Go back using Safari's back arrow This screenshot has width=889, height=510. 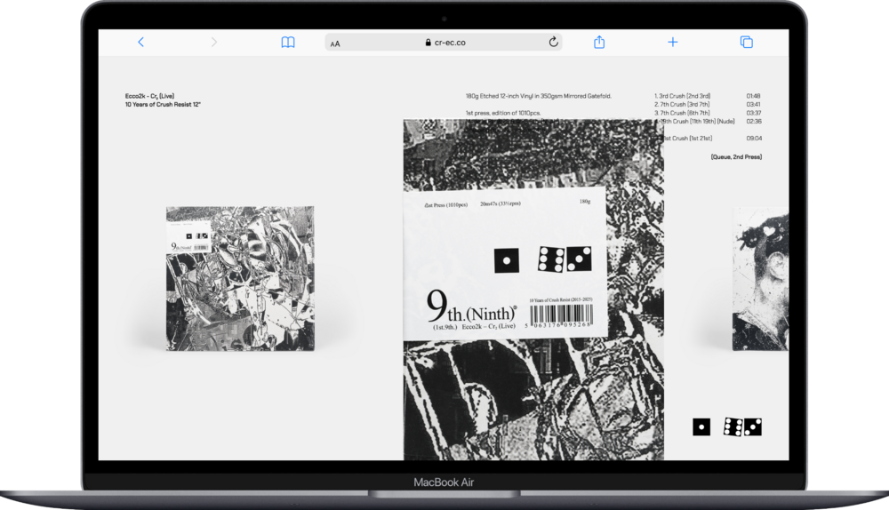(x=140, y=42)
